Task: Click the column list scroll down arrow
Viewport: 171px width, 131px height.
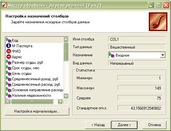Action: point(66,96)
